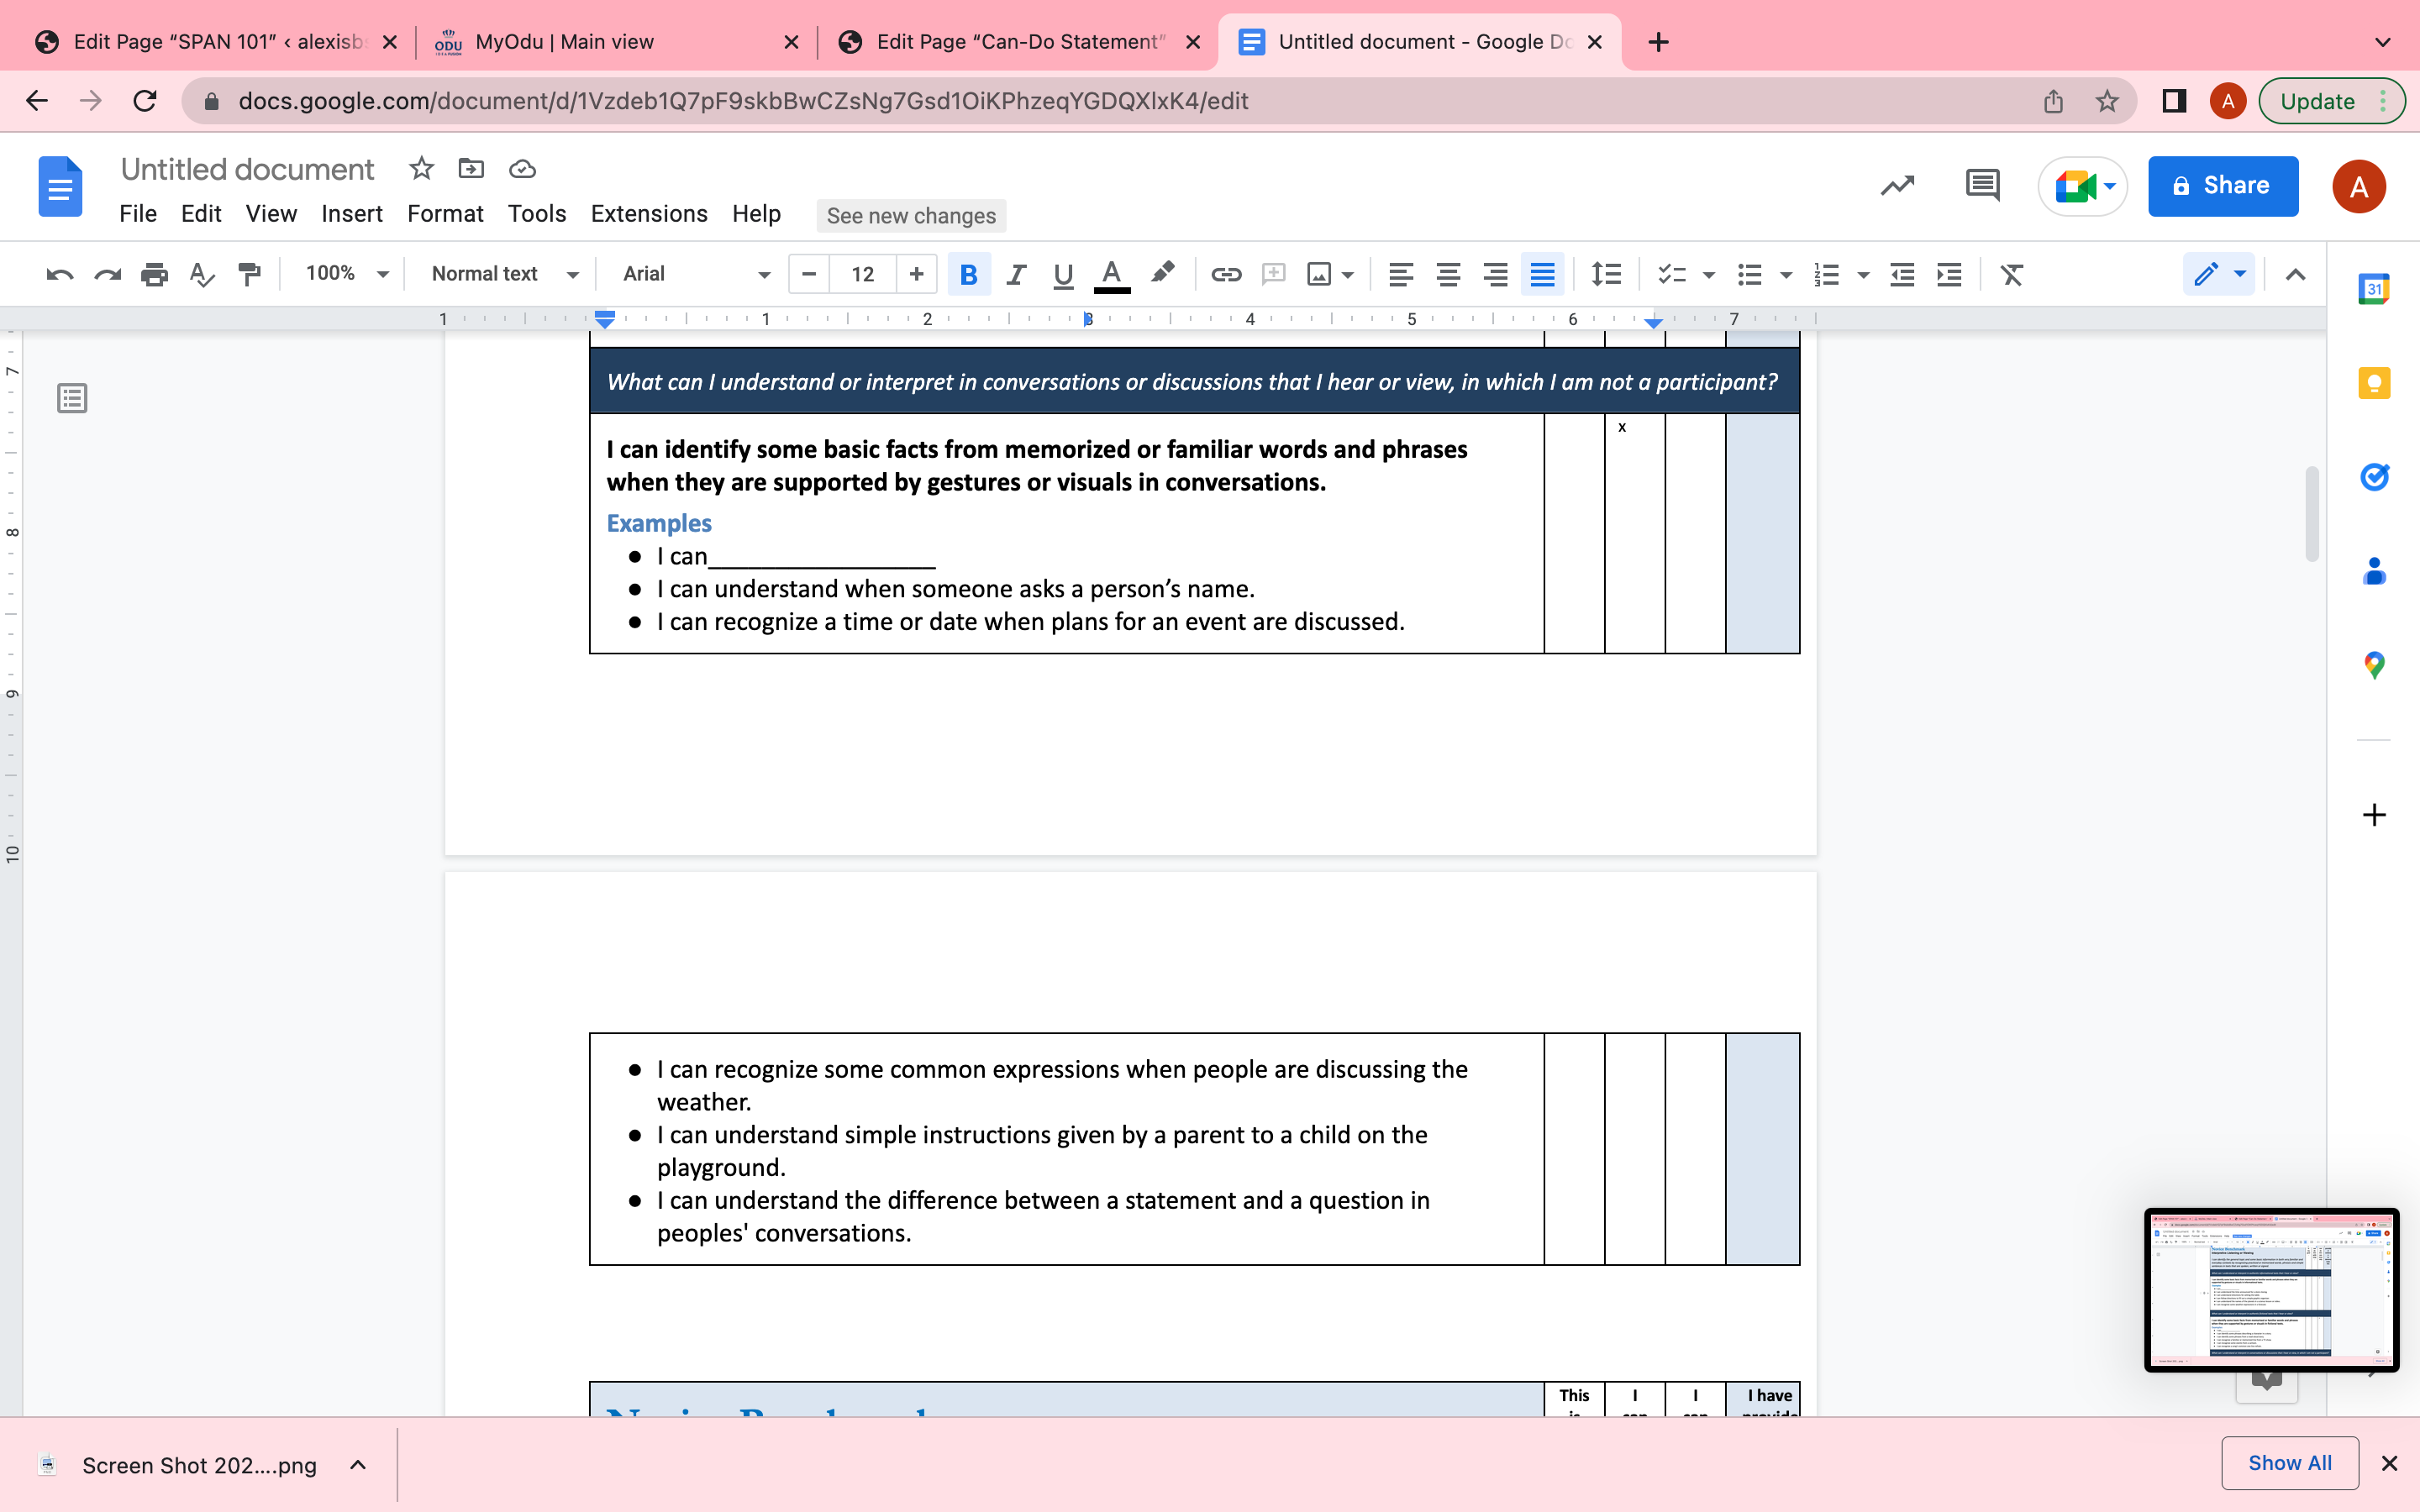
Task: Click the Undo icon
Action: point(60,274)
